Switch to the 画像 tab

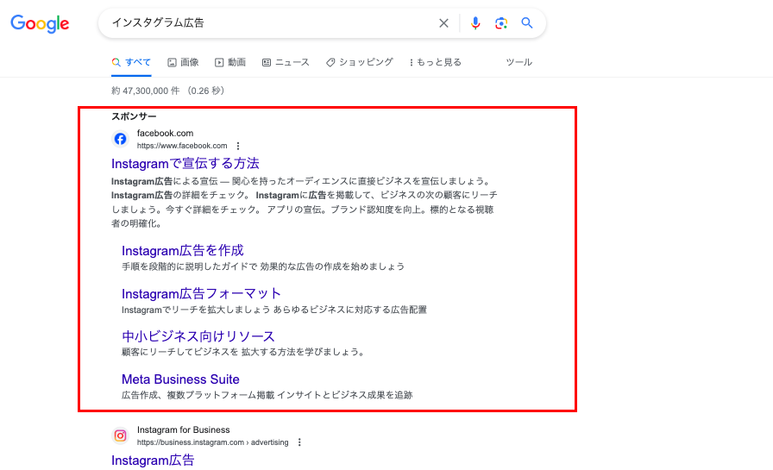[184, 62]
